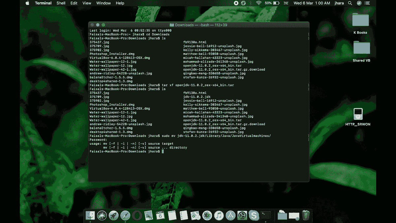The image size is (396, 223).
Task: Open the Edit menu
Action: click(x=74, y=3)
